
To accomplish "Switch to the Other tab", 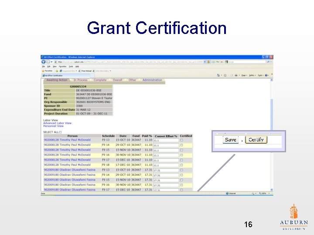I will click(x=133, y=80).
